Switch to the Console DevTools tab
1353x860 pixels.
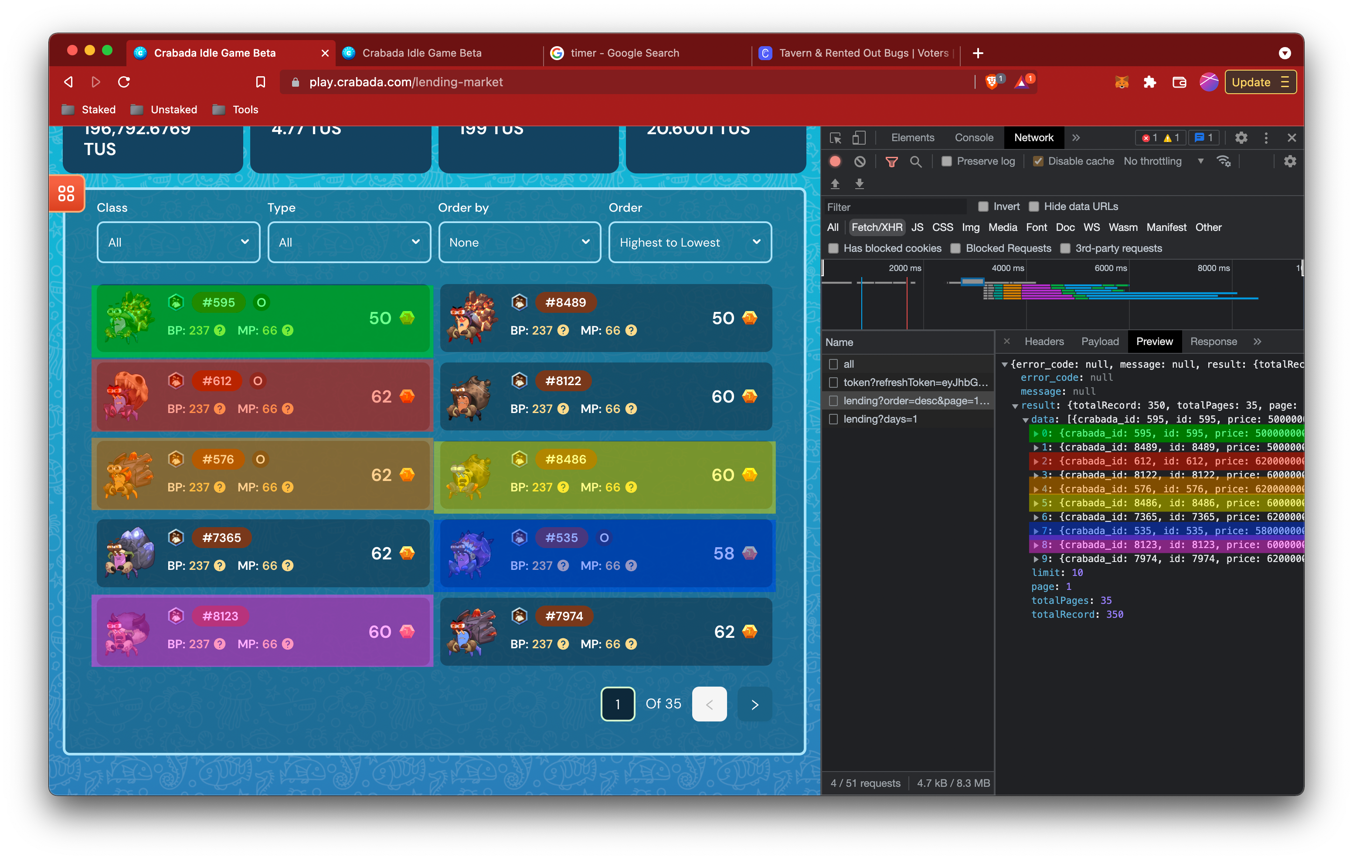pos(974,138)
